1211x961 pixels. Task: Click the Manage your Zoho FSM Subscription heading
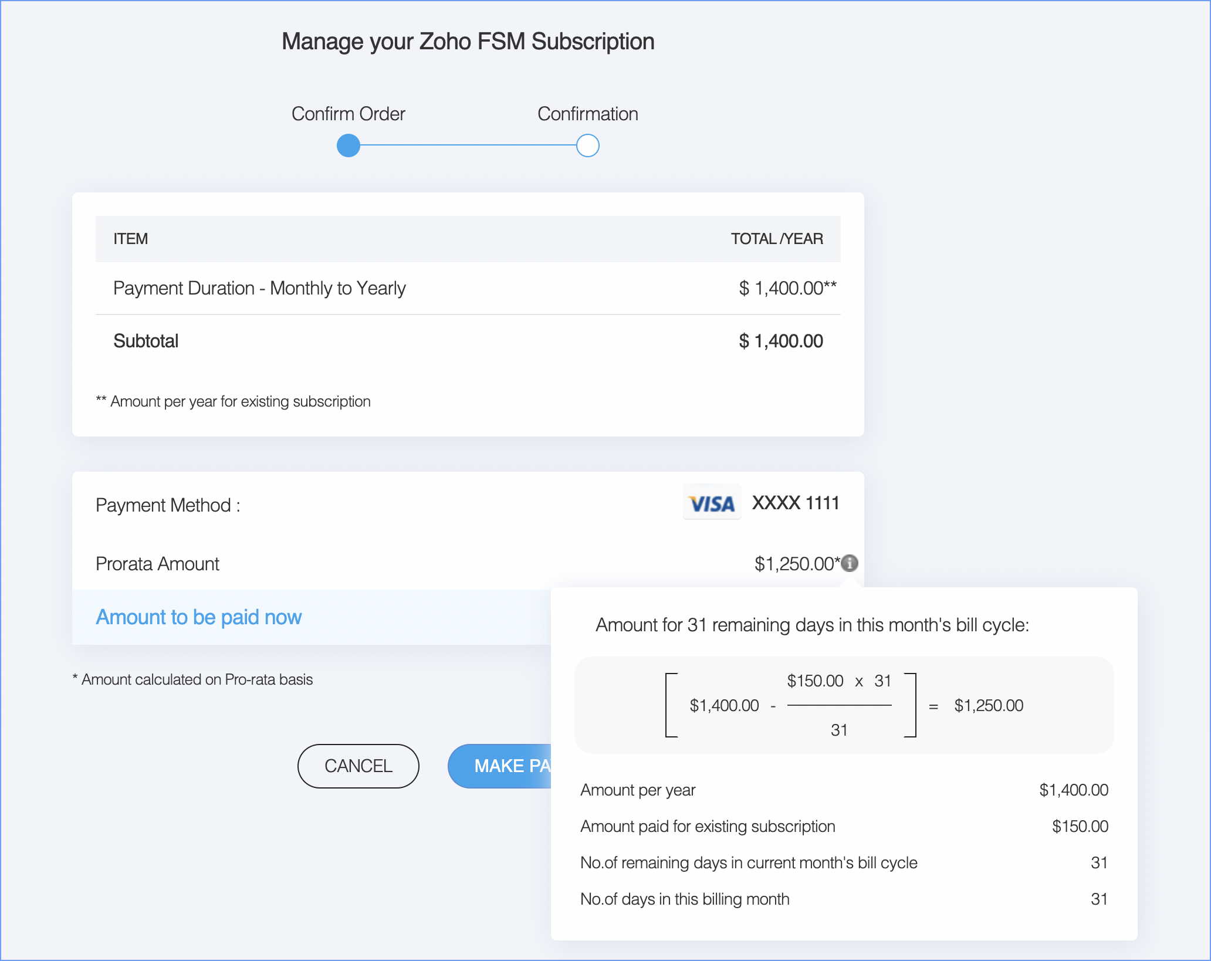(468, 42)
